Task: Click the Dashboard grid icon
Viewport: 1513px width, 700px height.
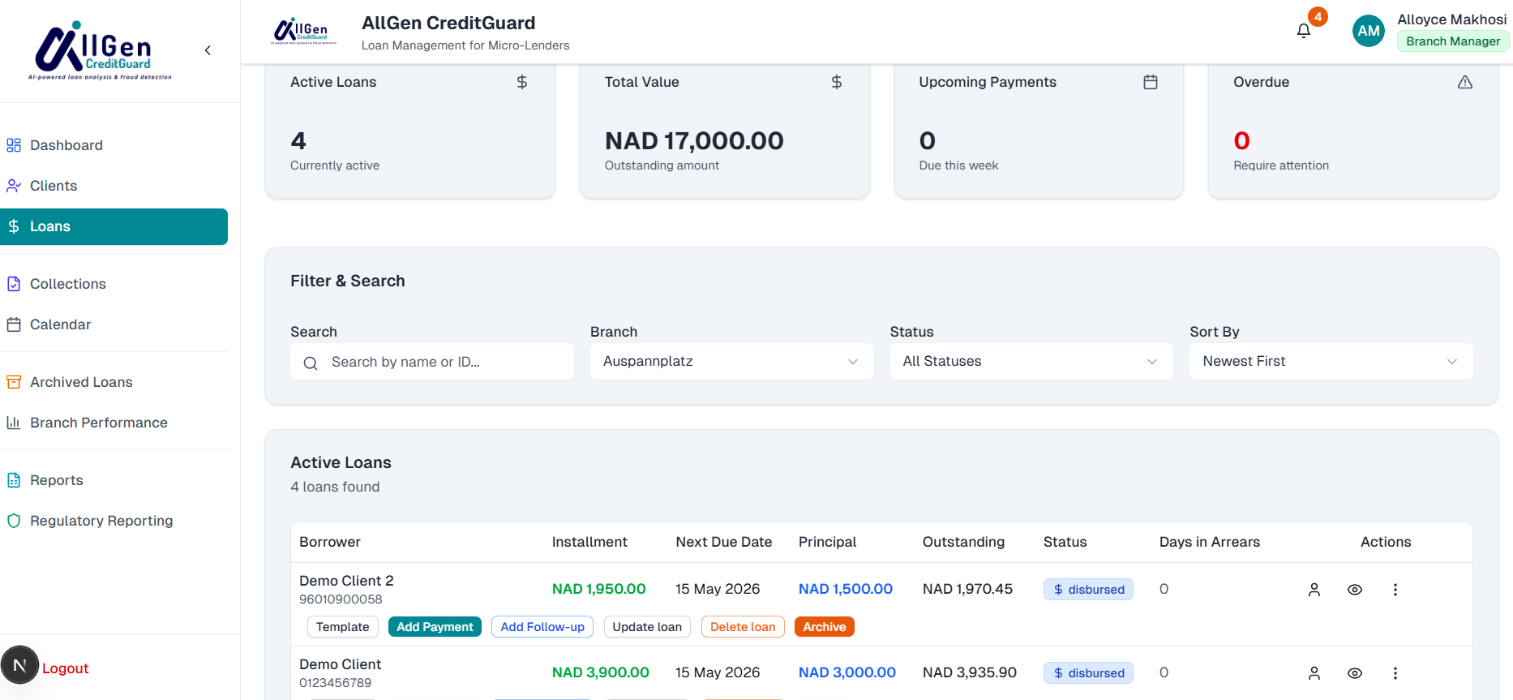Action: pos(14,145)
